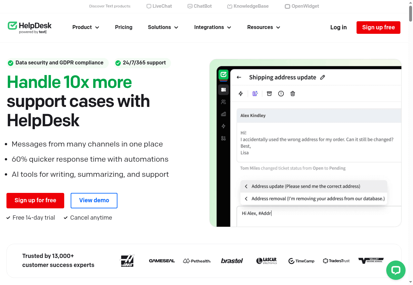Click inside the Hi Alex reply field

click(x=290, y=213)
